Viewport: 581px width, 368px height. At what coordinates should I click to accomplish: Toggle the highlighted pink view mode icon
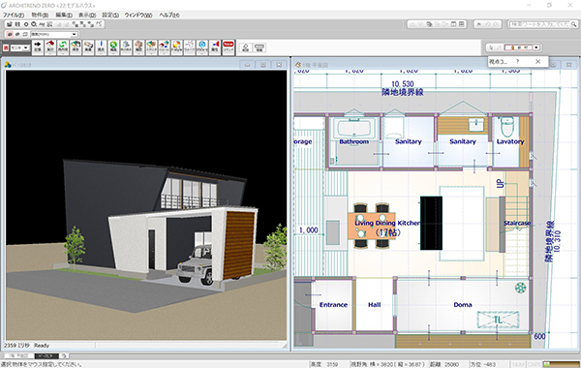coord(10,35)
